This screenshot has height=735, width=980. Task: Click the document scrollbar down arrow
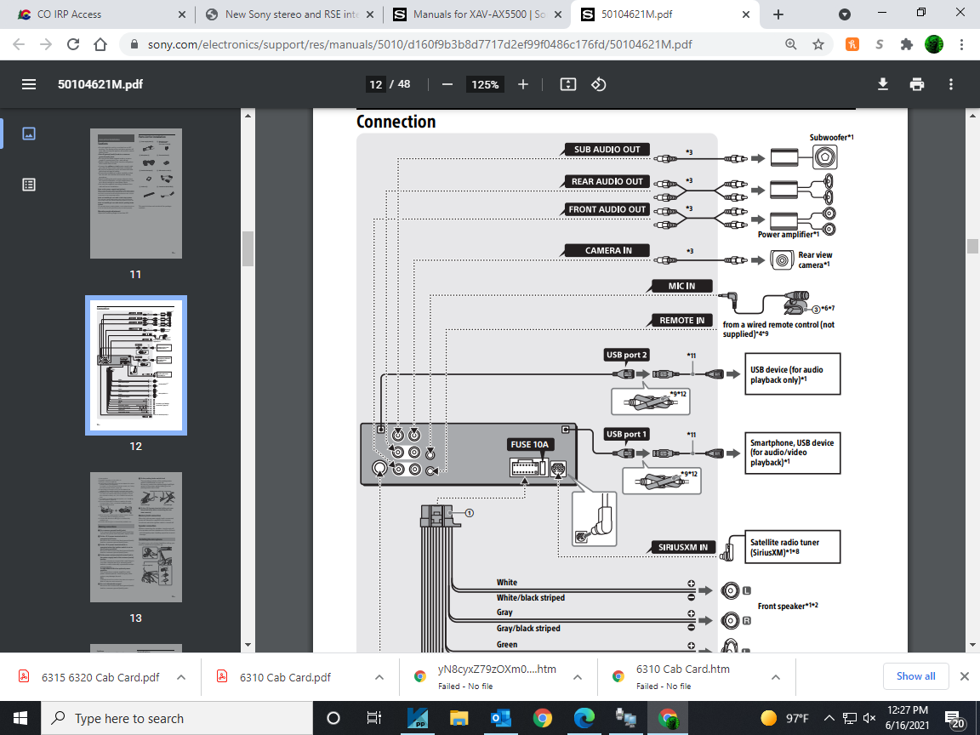[x=972, y=644]
